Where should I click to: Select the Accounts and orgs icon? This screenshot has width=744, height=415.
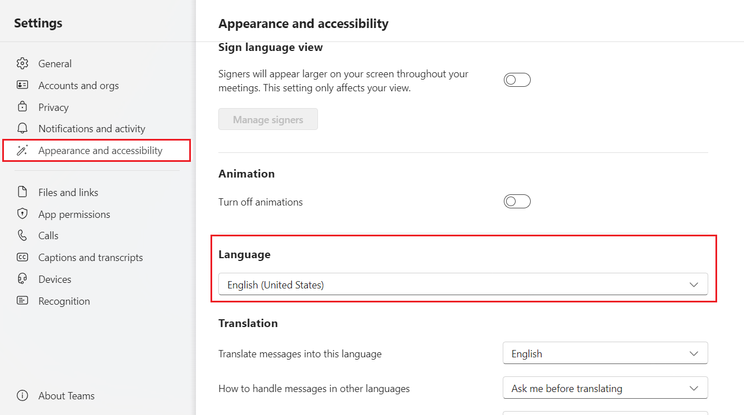click(x=22, y=85)
